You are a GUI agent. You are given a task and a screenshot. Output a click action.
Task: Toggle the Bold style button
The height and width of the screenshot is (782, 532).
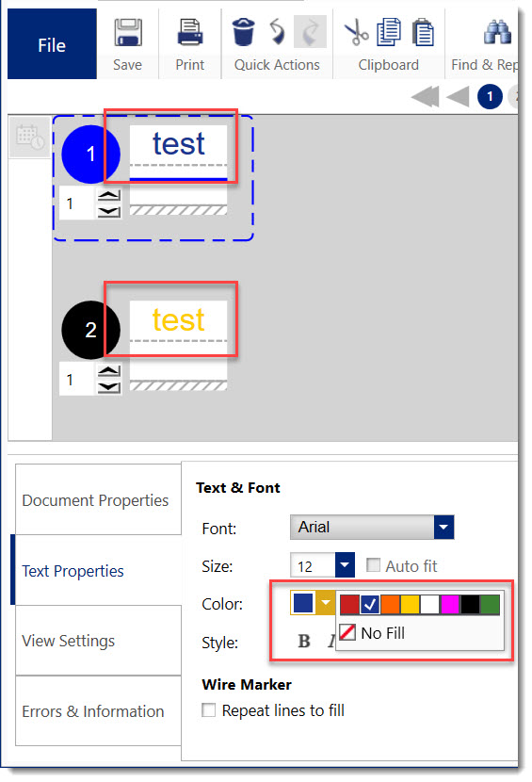[304, 641]
